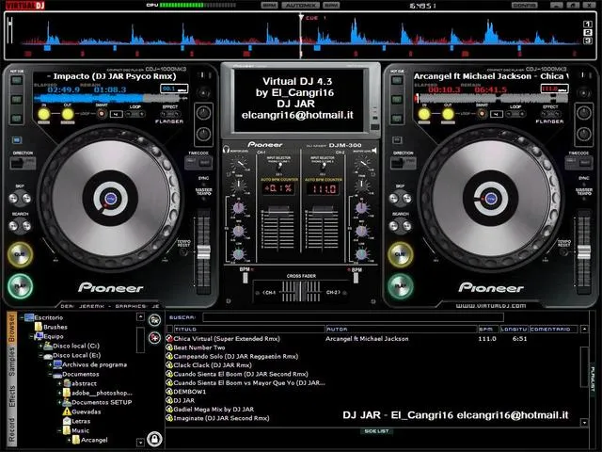Click the CH-1 High EQ knob
602x452 pixels.
tap(238, 208)
